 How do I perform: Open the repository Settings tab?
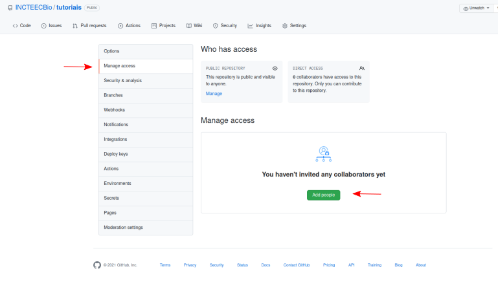coord(294,26)
